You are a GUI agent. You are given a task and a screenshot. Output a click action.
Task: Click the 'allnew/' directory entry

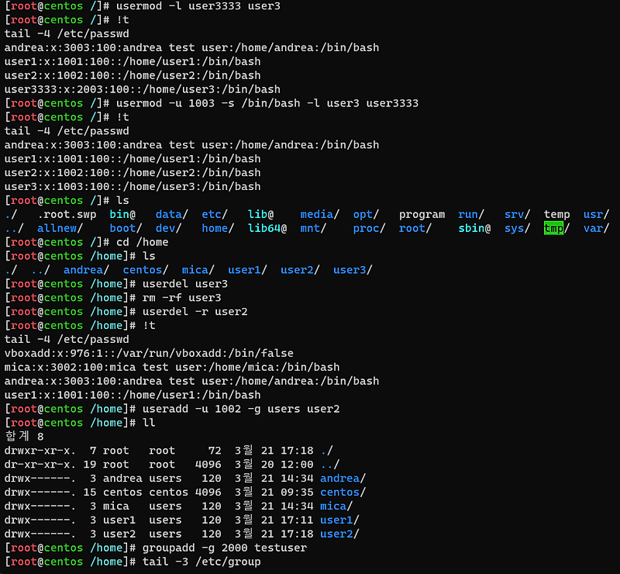(60, 228)
